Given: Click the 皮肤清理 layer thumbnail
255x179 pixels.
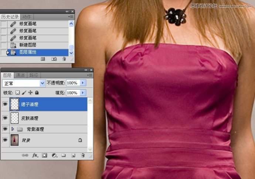Looking at the screenshot, I should [x=14, y=118].
